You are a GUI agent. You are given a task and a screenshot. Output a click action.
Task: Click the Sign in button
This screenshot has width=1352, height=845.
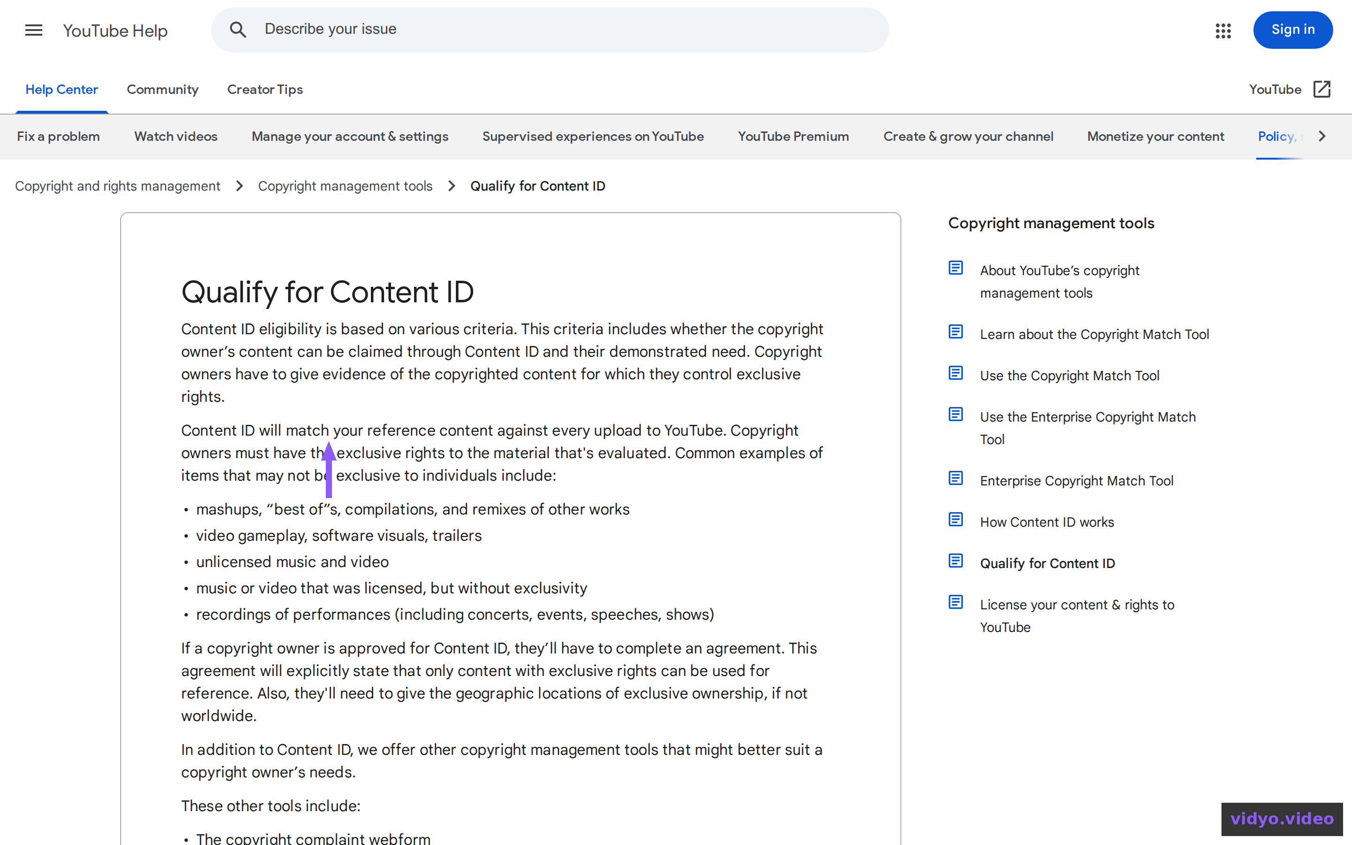tap(1293, 30)
